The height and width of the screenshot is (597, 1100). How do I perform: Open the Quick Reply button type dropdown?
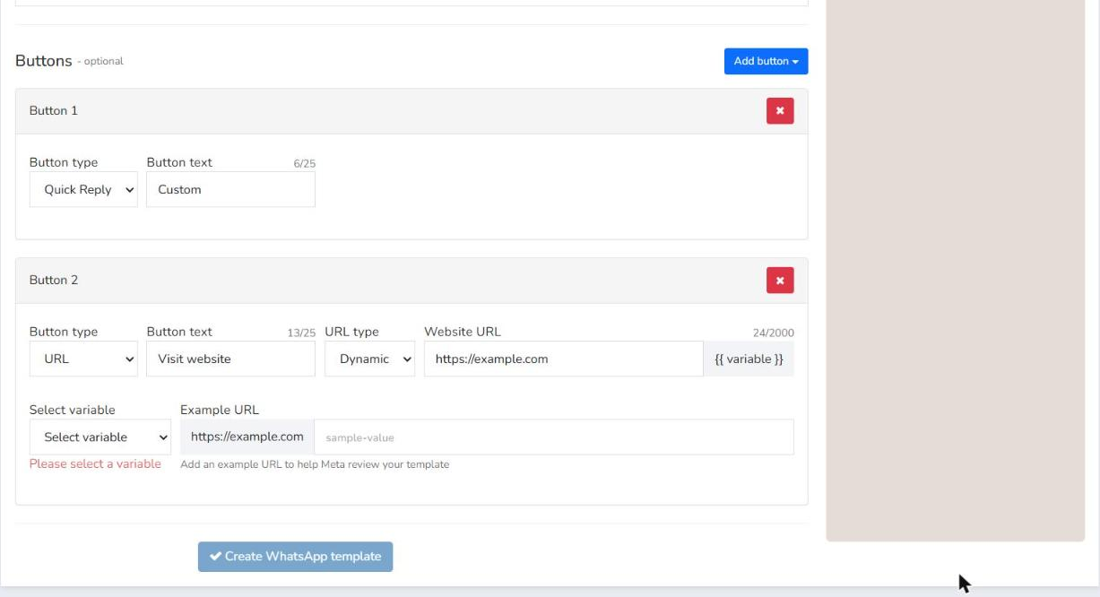(x=83, y=189)
